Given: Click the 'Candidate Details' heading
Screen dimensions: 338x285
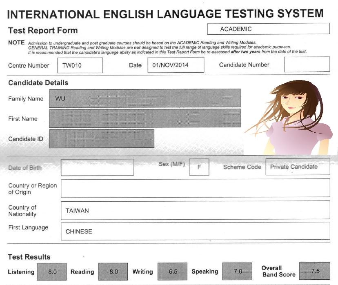Looking at the screenshot, I should (38, 82).
